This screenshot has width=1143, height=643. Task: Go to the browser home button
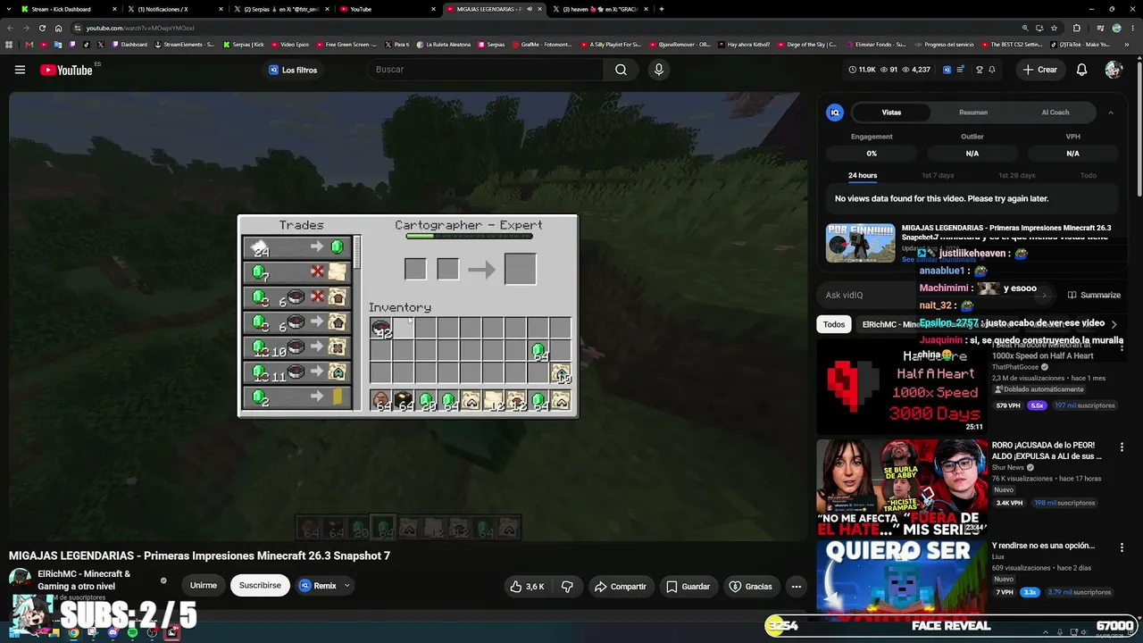(x=59, y=28)
